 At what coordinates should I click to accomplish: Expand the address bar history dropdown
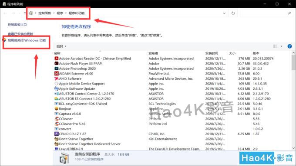pyautogui.click(x=224, y=13)
